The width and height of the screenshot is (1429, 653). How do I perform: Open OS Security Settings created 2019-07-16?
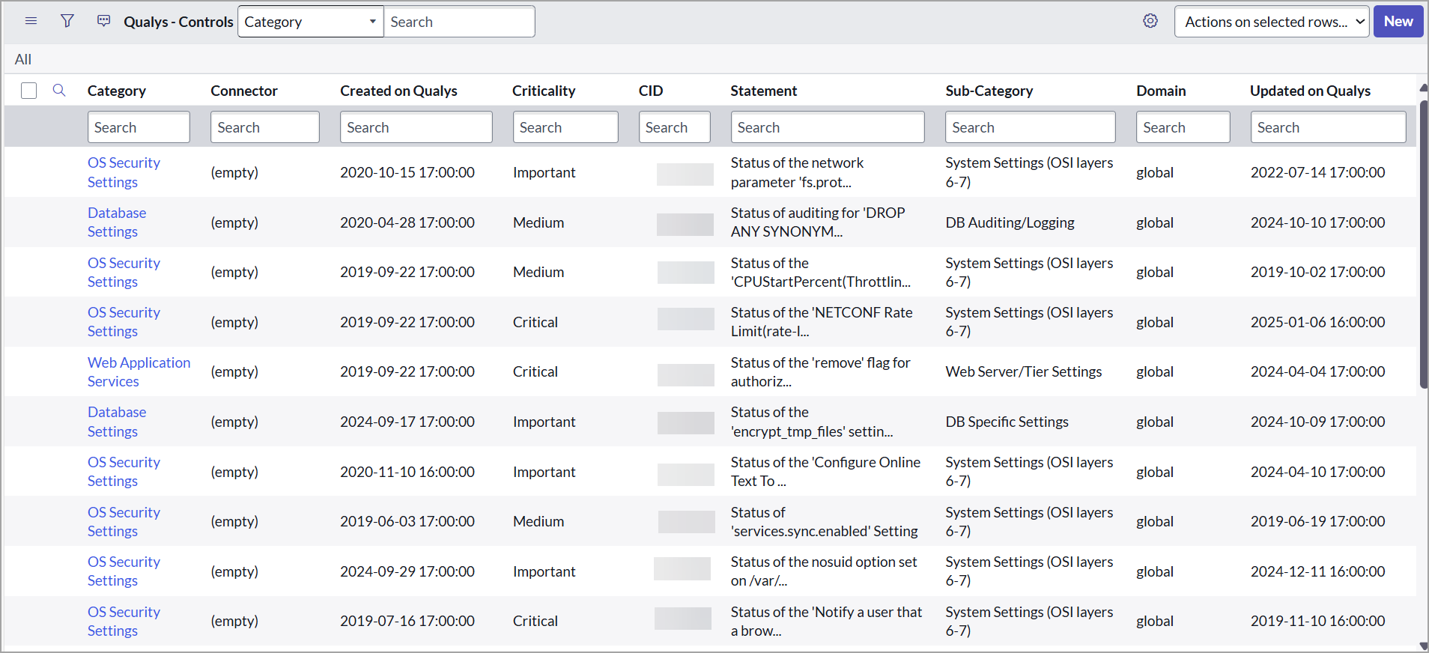coord(124,622)
